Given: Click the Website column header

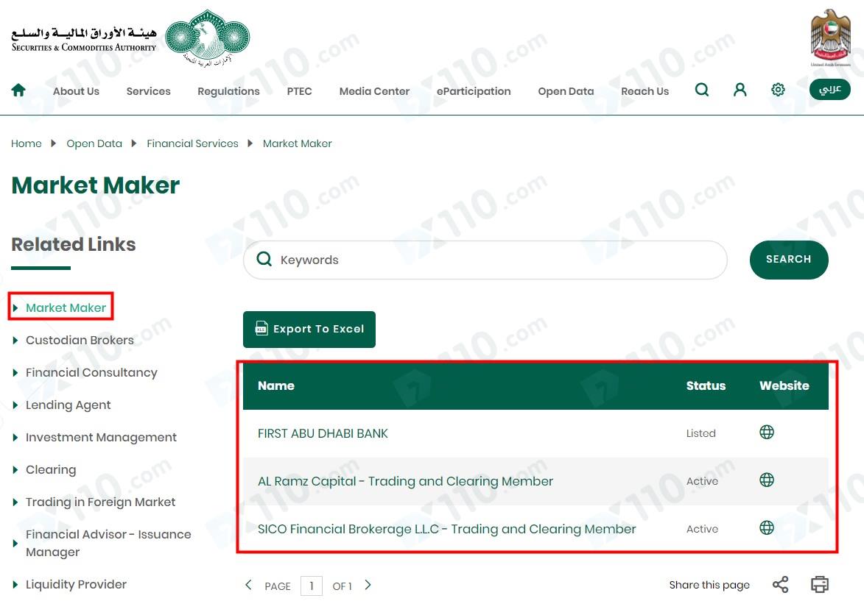Looking at the screenshot, I should (x=784, y=385).
